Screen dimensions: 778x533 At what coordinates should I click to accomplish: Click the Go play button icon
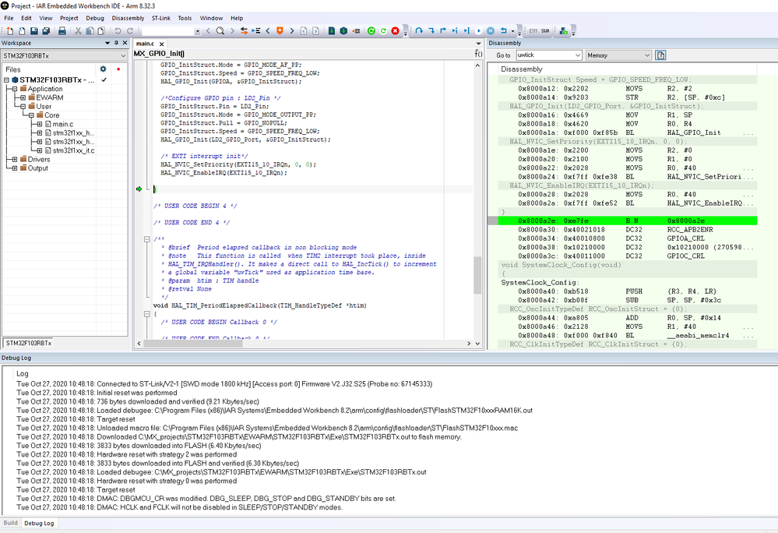coord(478,30)
